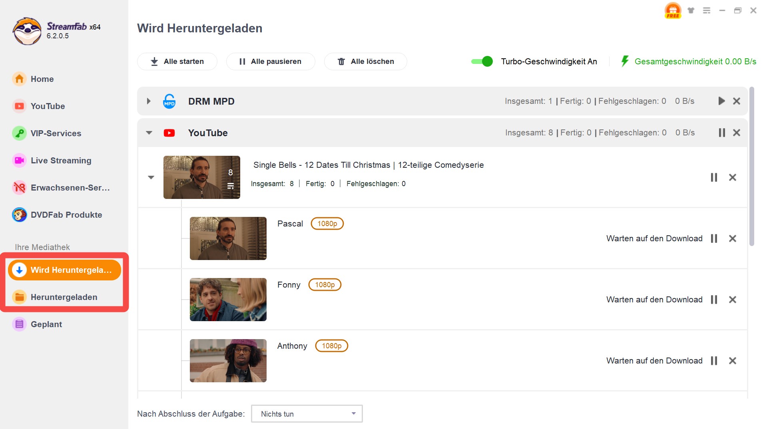Click the YouTube logo in group header
Viewport: 765px width, 429px height.
tap(169, 133)
